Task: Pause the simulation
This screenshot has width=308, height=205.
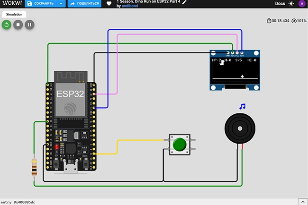Action: 30,25
